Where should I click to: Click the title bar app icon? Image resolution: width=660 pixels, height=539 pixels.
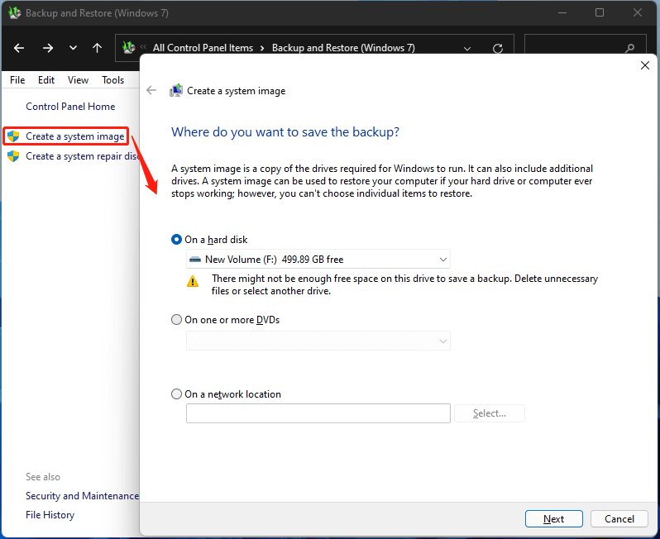click(x=15, y=12)
